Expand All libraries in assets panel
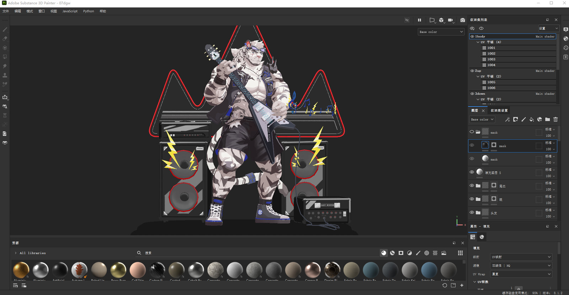The image size is (569, 295). pos(16,253)
